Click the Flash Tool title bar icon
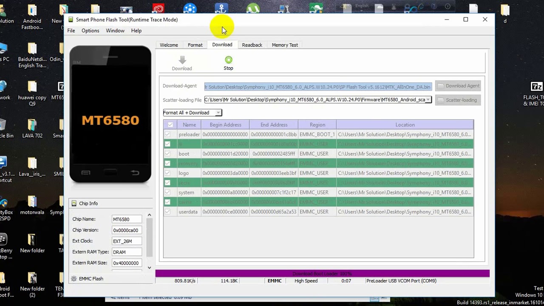Screen dimensions: 544x306 click(71, 20)
